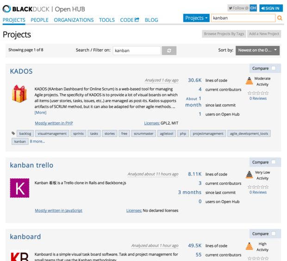The image size is (287, 261).
Task: Click 'Showing page 1 of 8' text
Action: (26, 50)
